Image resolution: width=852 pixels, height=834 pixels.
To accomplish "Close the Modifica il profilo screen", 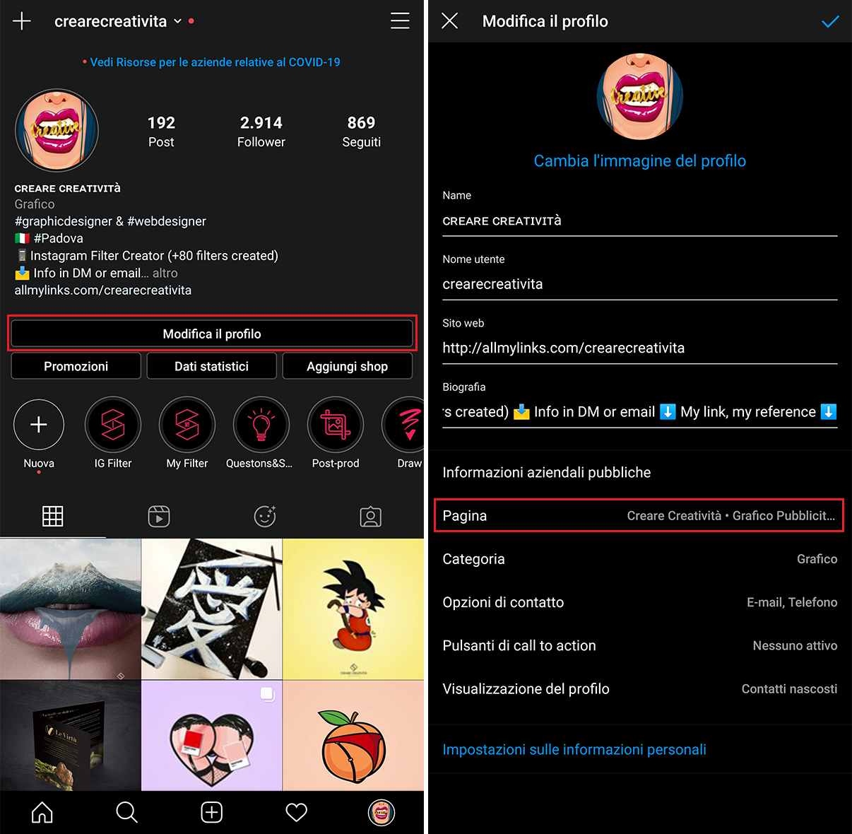I will (x=450, y=21).
